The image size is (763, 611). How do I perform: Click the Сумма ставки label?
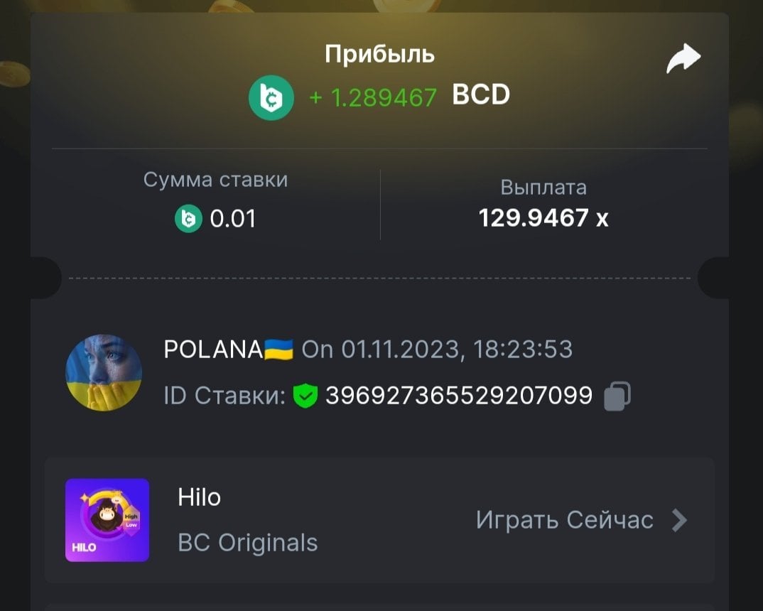click(x=215, y=180)
